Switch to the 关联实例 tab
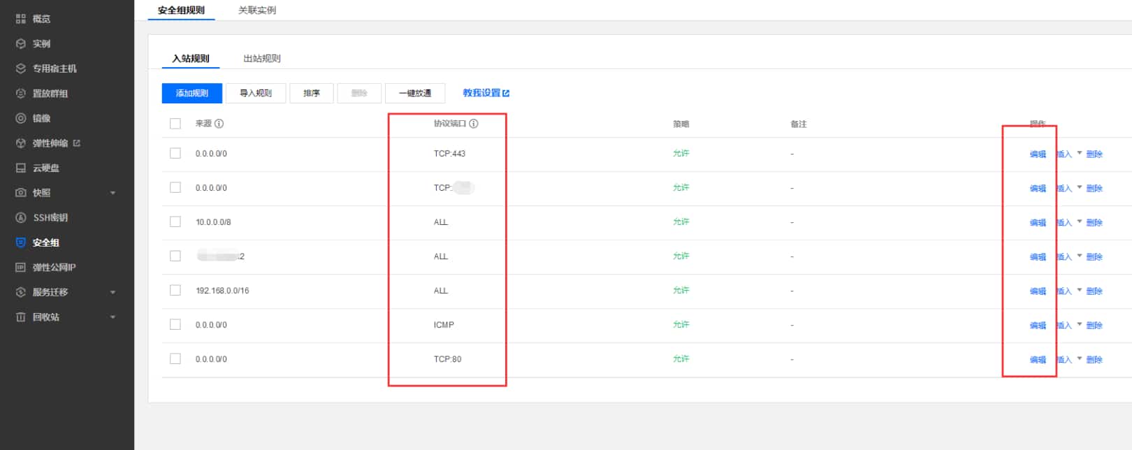Viewport: 1132px width, 450px height. click(x=257, y=10)
